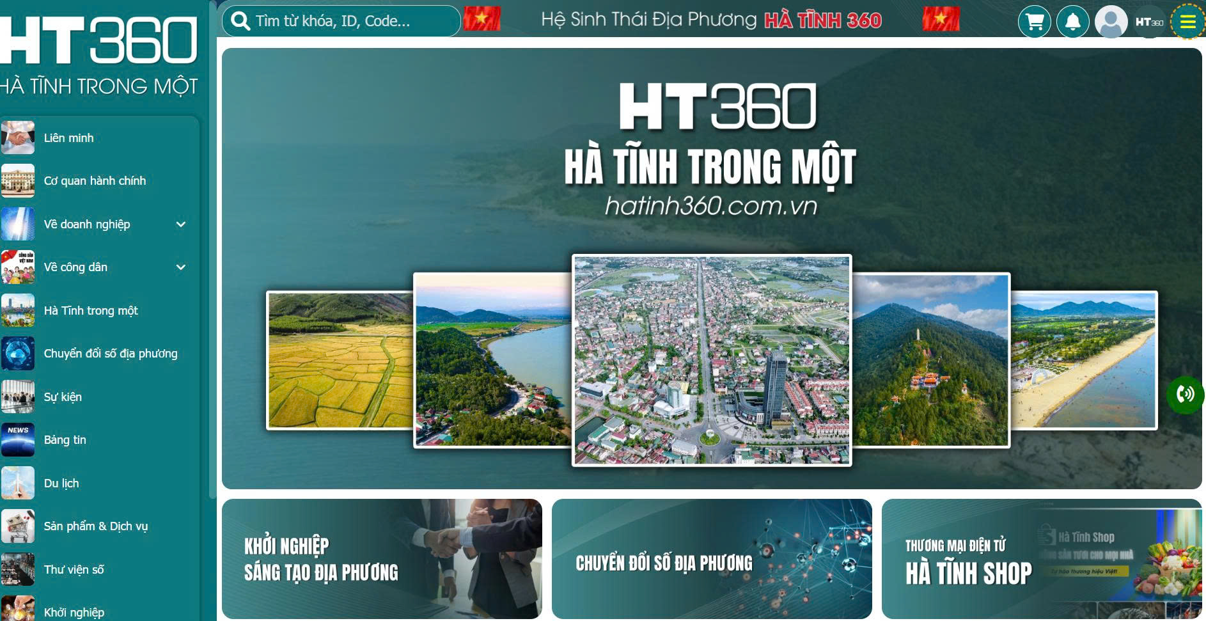Select the center city aerial photo
Image resolution: width=1206 pixels, height=621 pixels.
tap(711, 360)
